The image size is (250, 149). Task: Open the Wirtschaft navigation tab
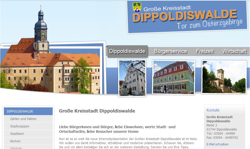click(234, 51)
